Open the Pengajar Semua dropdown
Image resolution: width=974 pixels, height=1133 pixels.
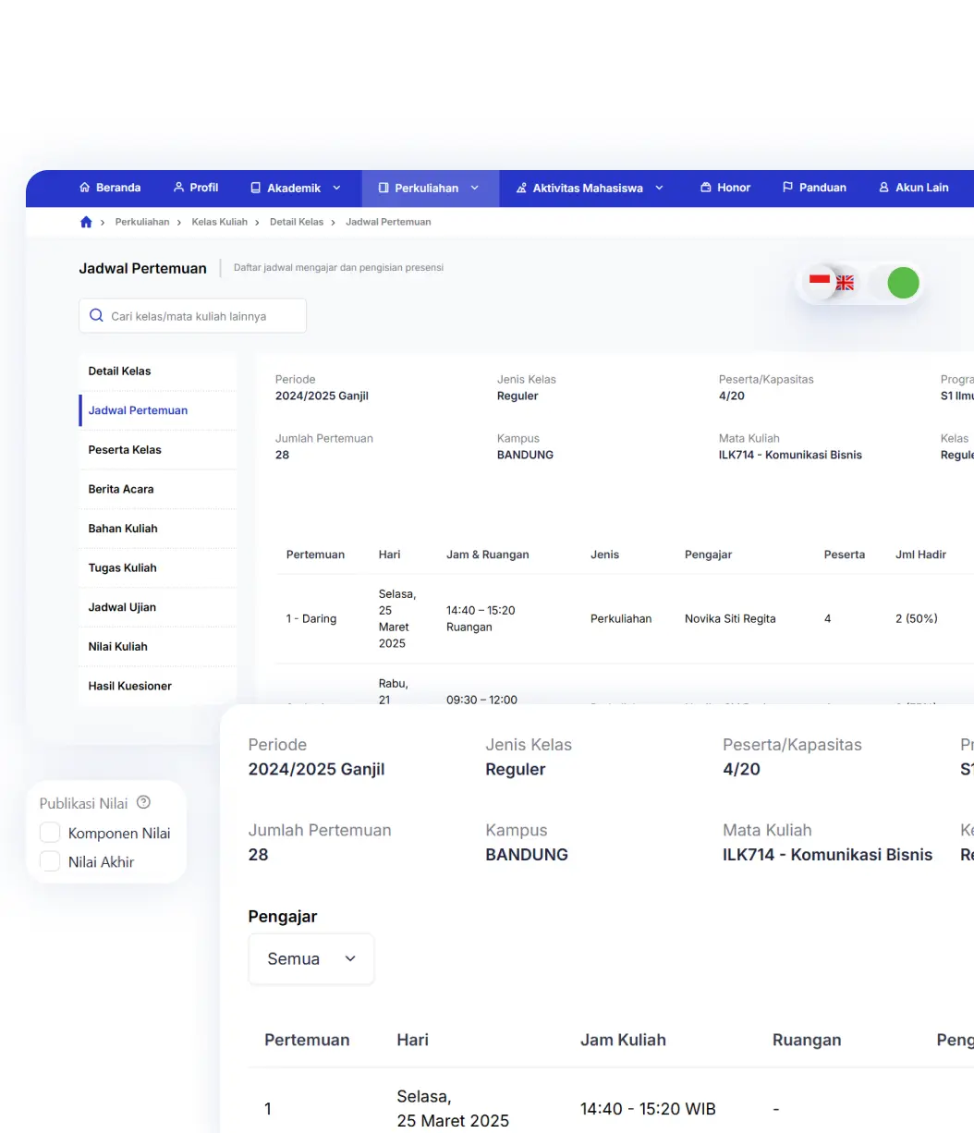click(311, 958)
